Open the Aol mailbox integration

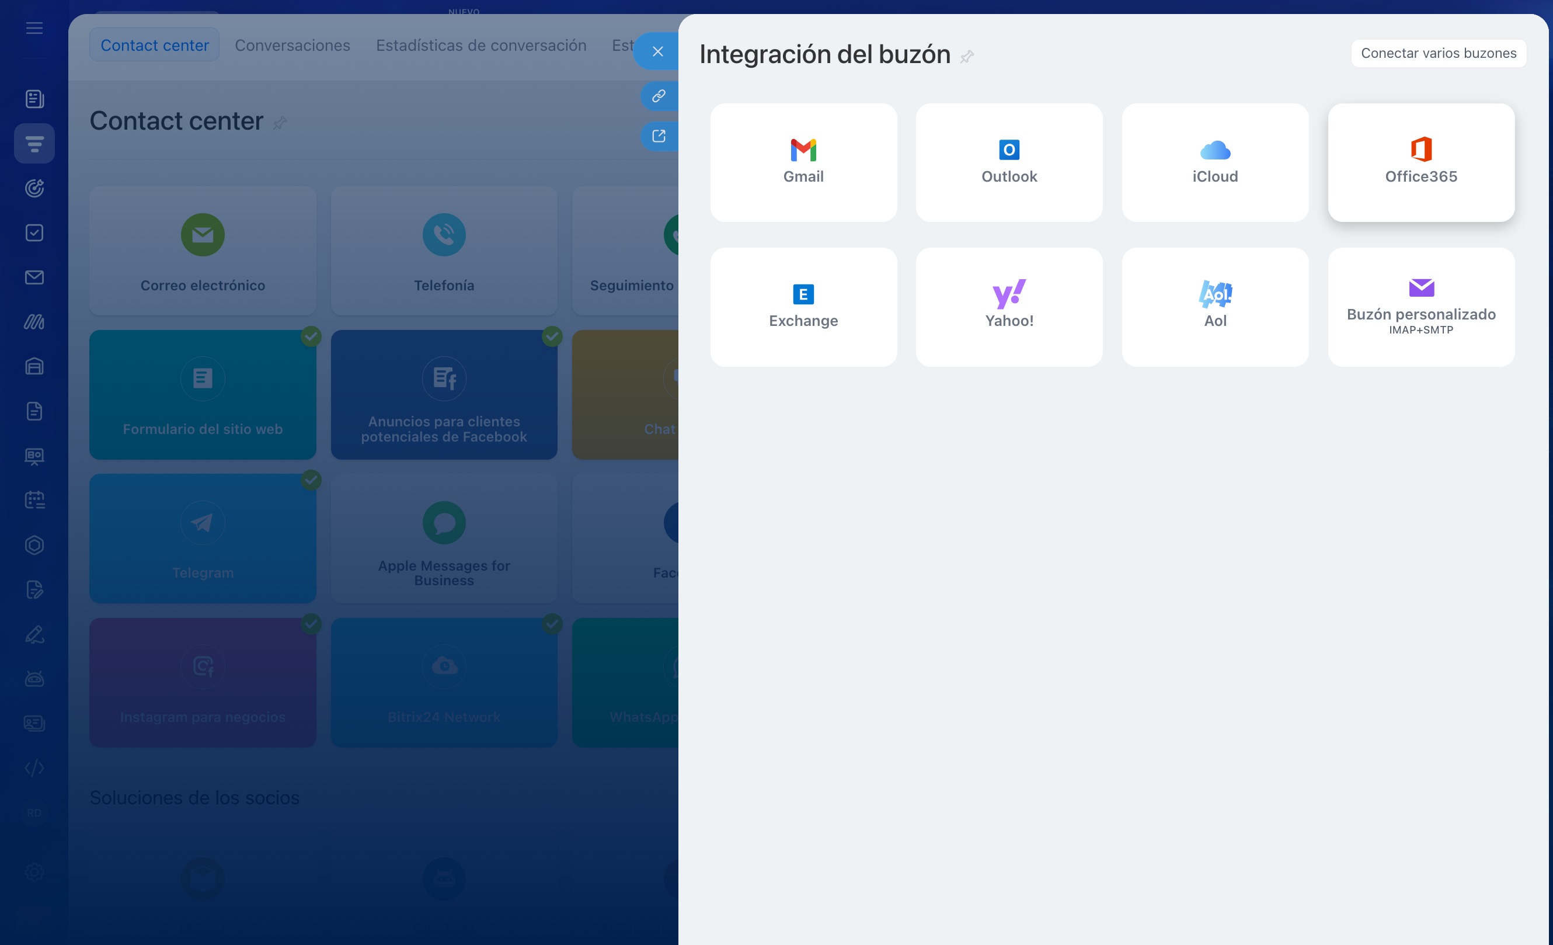(x=1214, y=307)
